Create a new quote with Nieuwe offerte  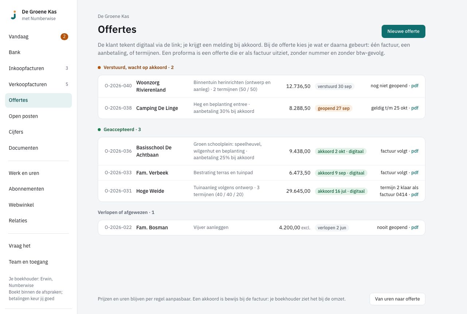pos(403,31)
